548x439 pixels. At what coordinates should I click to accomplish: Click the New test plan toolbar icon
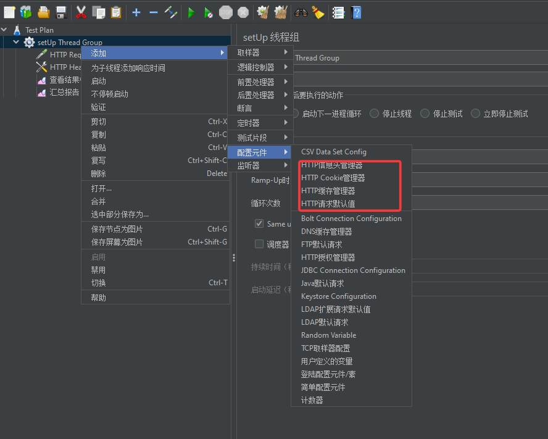[x=9, y=12]
